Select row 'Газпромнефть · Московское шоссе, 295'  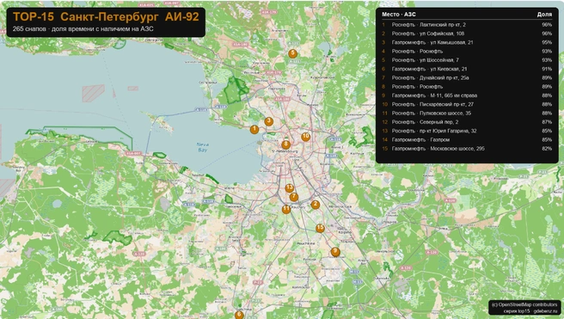(467, 149)
